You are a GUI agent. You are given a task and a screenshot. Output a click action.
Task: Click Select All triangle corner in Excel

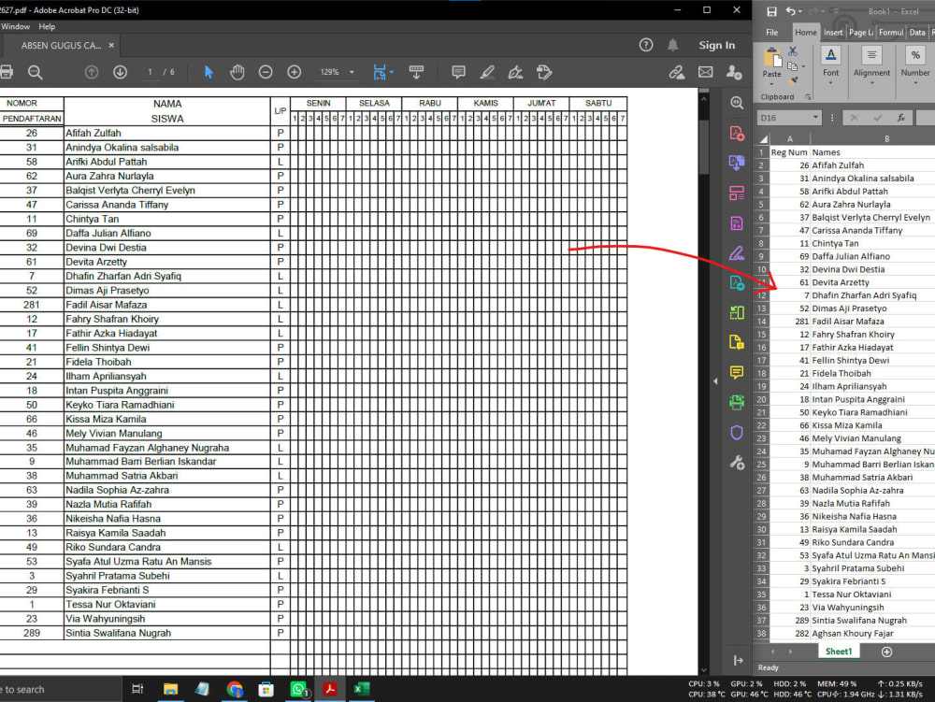point(763,139)
